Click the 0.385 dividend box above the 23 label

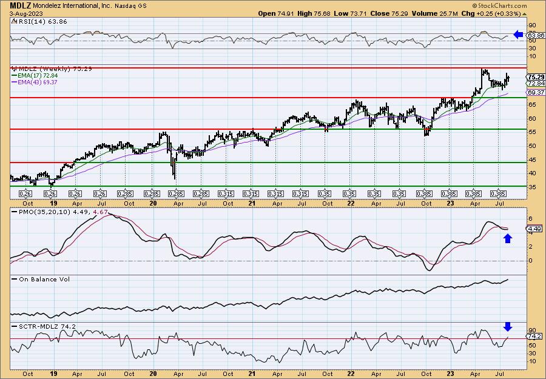pos(449,194)
